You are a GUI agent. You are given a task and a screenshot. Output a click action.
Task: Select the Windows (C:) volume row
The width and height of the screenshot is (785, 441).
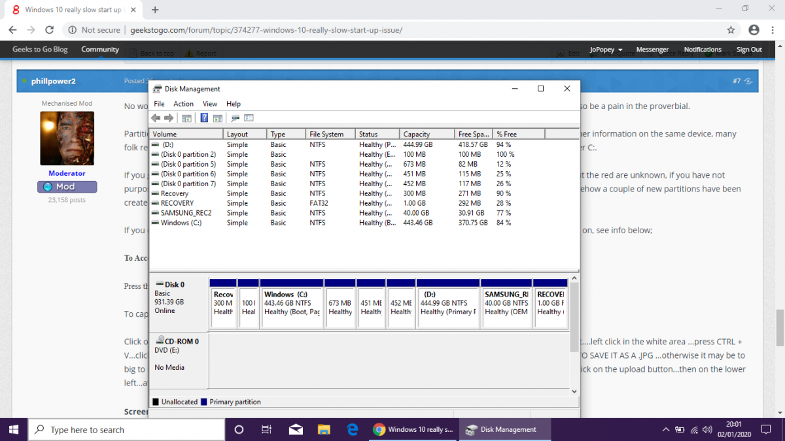click(x=364, y=223)
